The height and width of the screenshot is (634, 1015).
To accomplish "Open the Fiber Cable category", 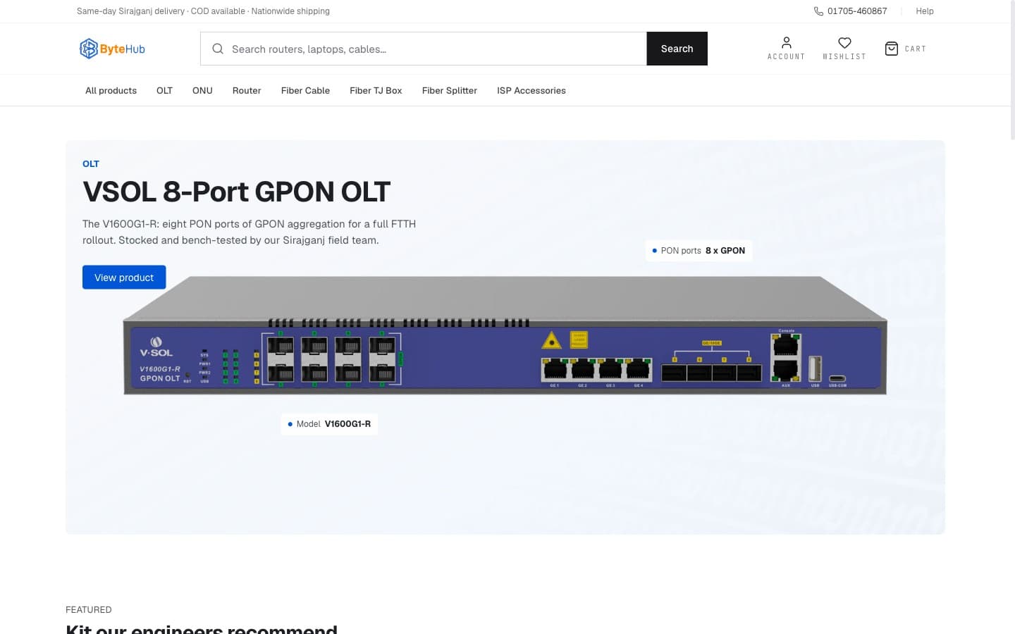I will [305, 90].
